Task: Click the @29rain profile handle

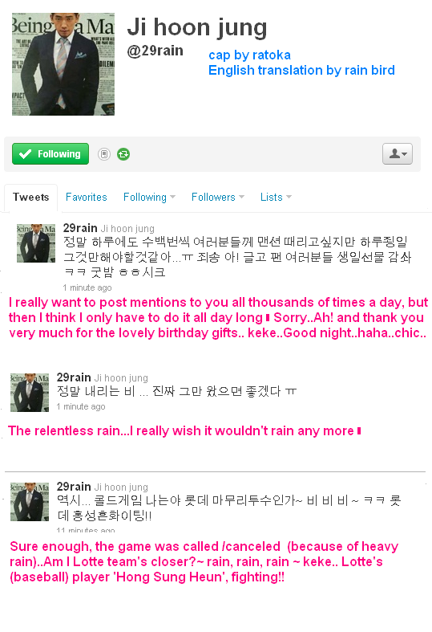Action: [x=155, y=51]
